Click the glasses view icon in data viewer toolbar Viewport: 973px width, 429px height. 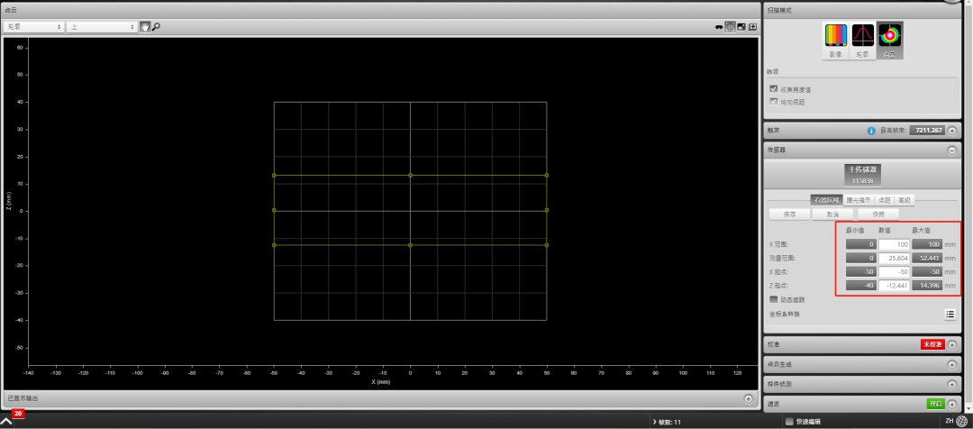(x=719, y=27)
